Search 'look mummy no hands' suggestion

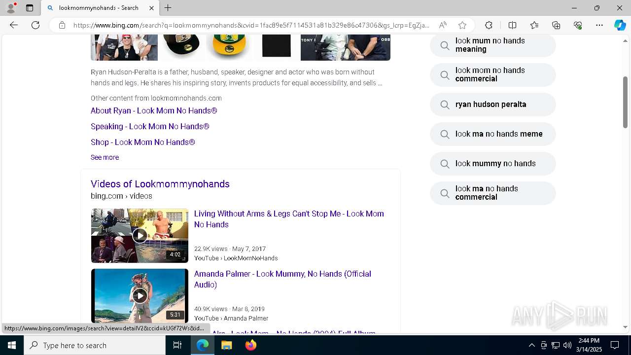(x=493, y=164)
